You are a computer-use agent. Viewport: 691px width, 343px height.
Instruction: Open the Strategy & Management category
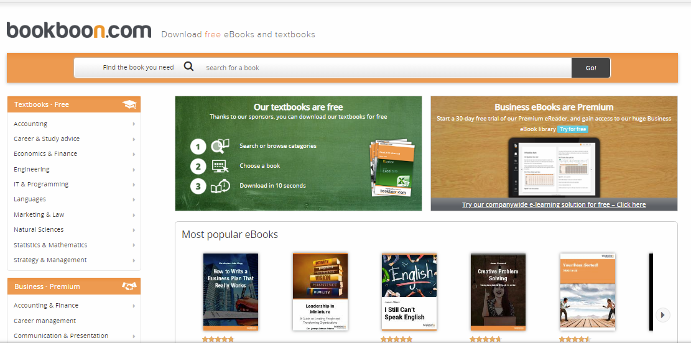pyautogui.click(x=50, y=260)
